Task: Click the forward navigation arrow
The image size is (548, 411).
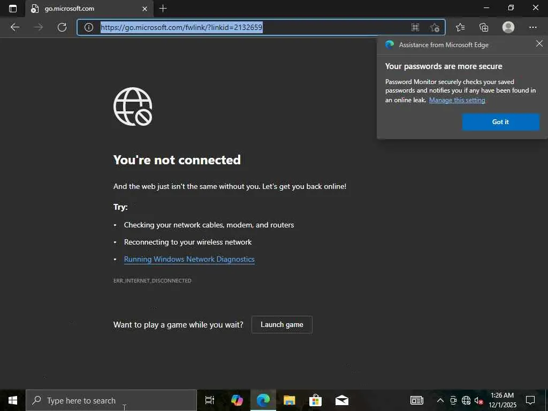Action: click(39, 27)
